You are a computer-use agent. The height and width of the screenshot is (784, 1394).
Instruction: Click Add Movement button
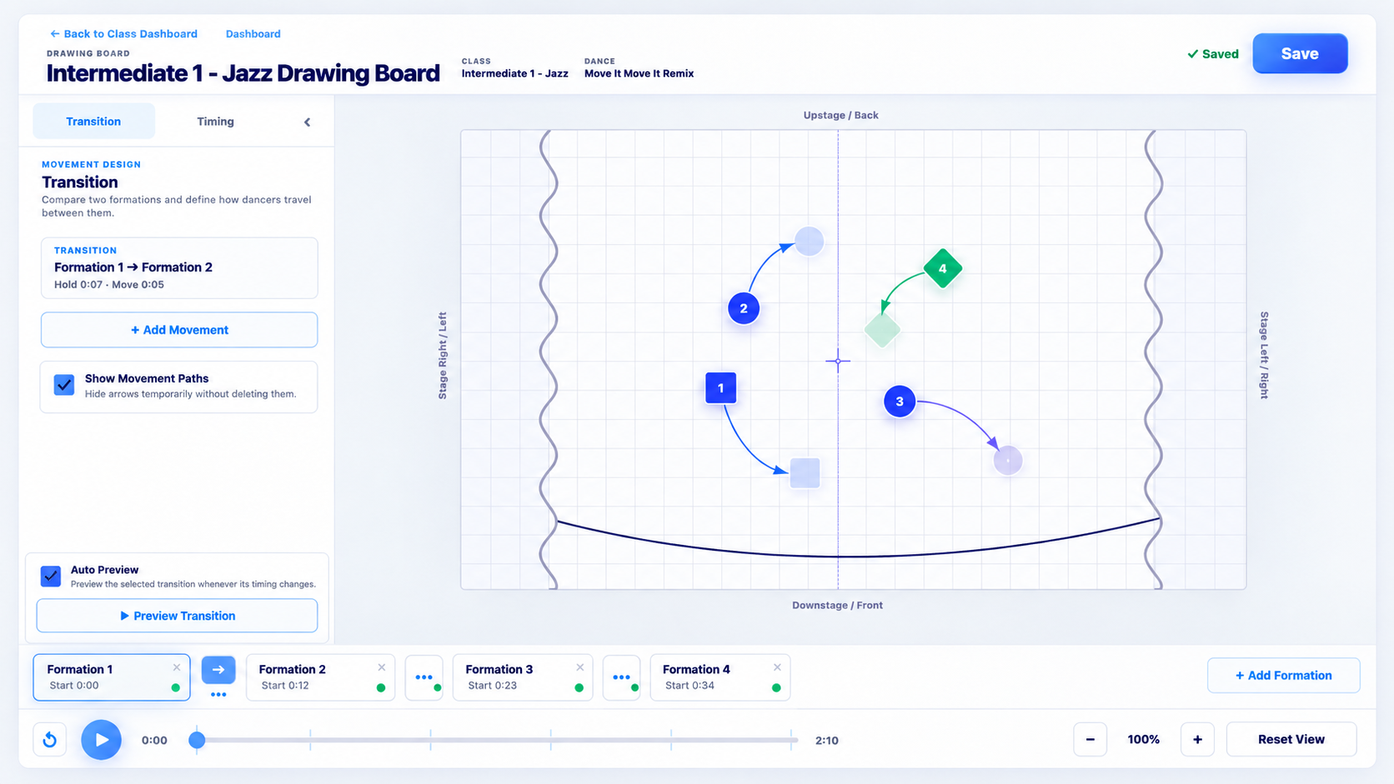coord(179,330)
